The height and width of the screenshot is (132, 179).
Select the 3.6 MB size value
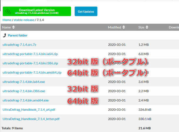coord(144,82)
